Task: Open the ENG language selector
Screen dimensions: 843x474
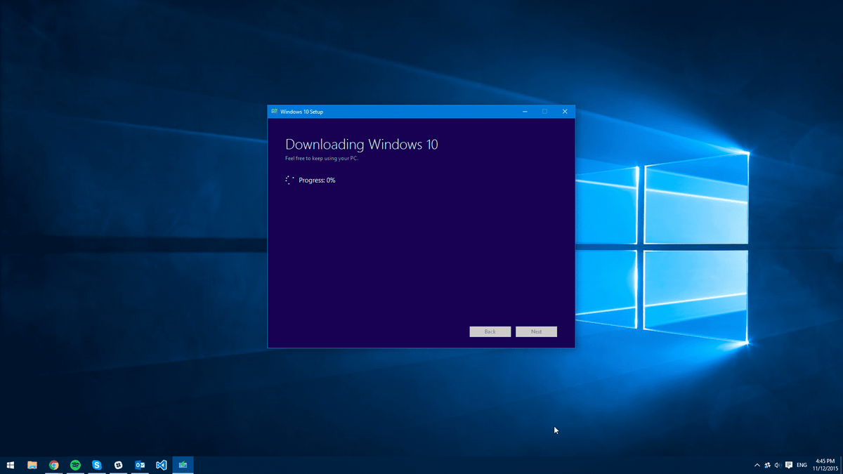Action: click(802, 464)
